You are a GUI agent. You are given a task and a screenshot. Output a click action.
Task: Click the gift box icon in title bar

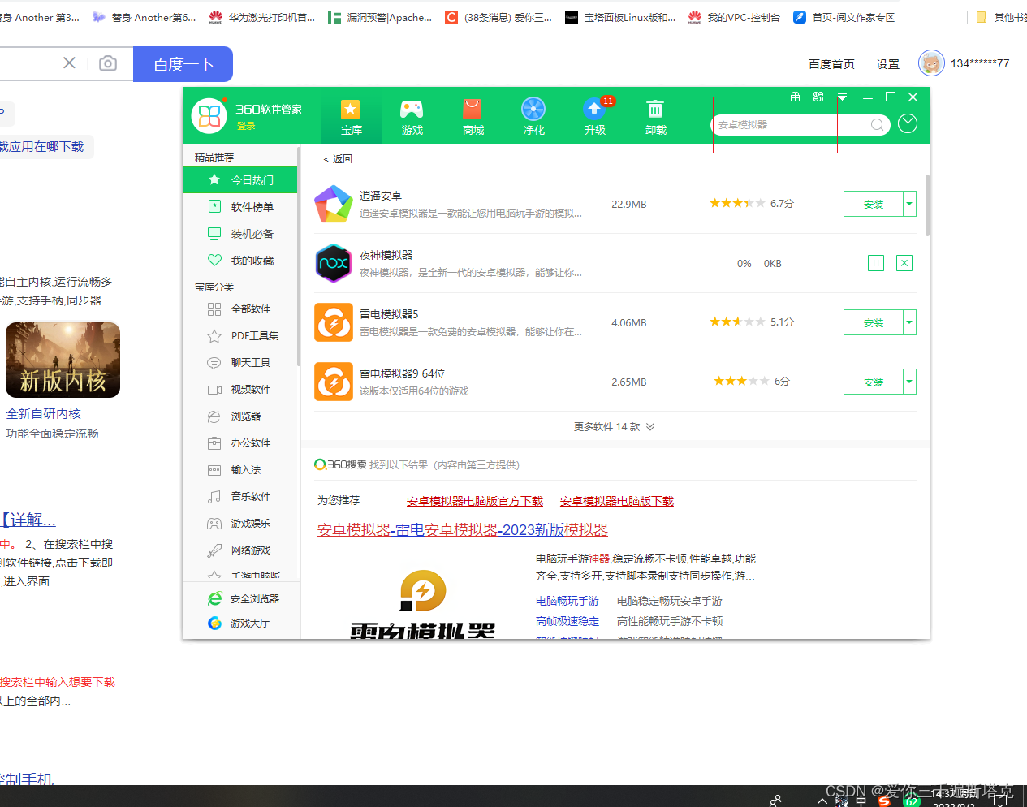[795, 97]
